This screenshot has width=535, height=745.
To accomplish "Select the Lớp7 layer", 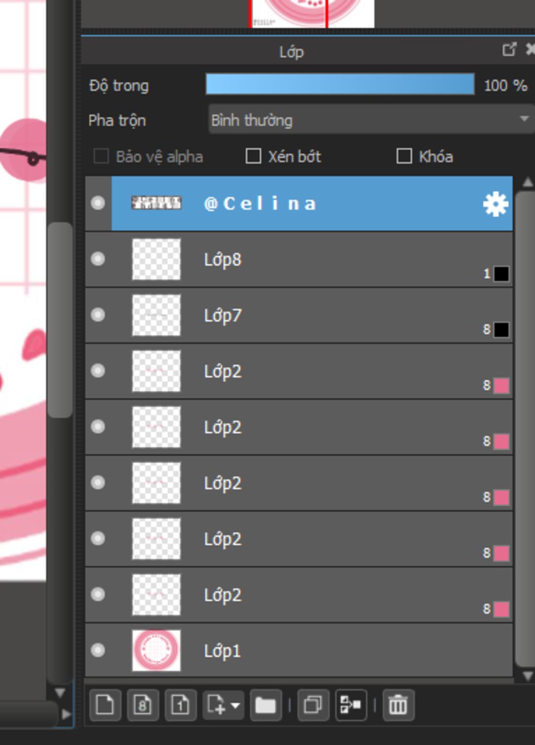I will click(313, 315).
